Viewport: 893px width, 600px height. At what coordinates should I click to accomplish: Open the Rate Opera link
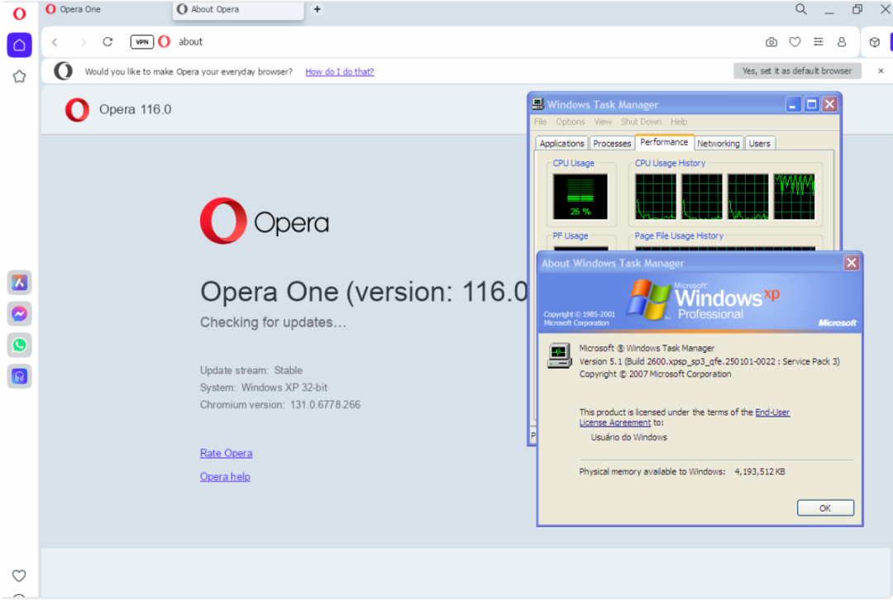tap(226, 453)
